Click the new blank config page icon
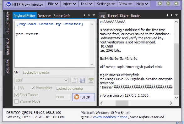The height and width of the screenshot is (124, 184). [74, 80]
